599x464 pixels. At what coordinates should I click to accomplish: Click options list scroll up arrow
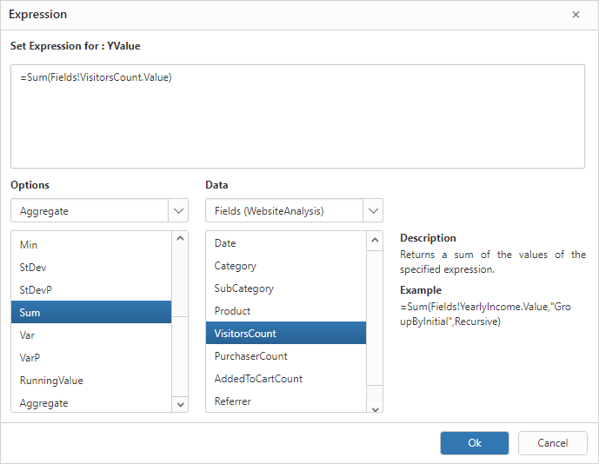pyautogui.click(x=180, y=239)
